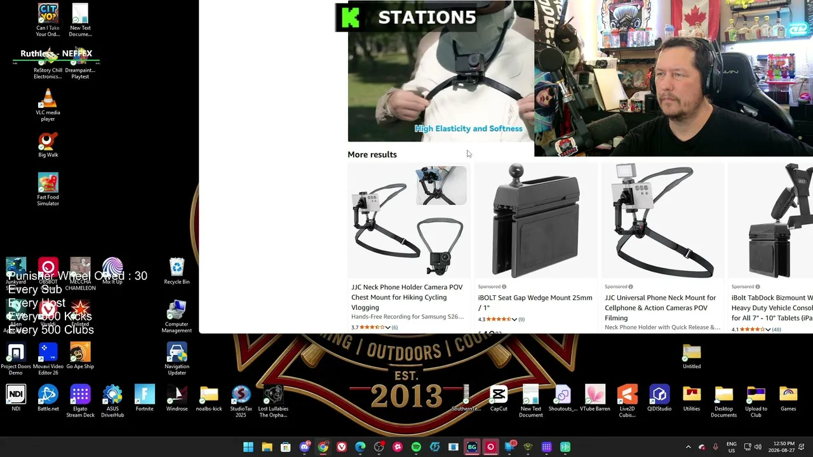Open the Navigation Updater desktop shortcut
This screenshot has width=813, height=457.
177,359
